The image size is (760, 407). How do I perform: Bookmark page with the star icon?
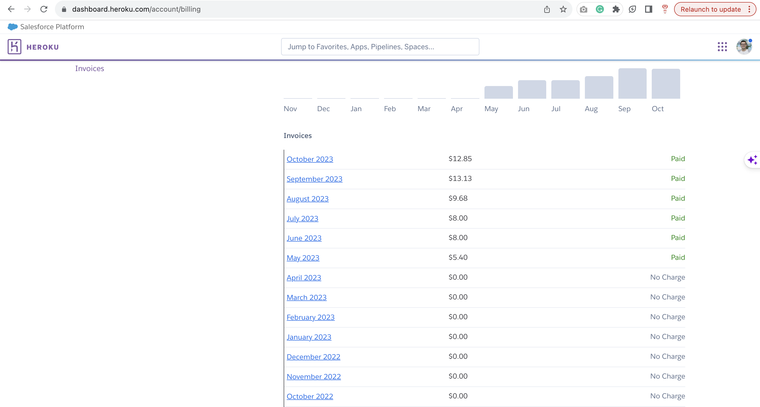point(563,9)
